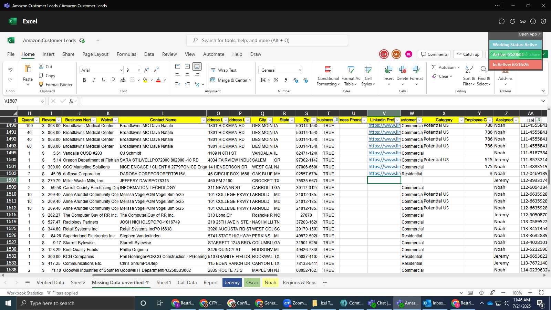Open the Comments pane
551x310 pixels.
[x=434, y=54]
